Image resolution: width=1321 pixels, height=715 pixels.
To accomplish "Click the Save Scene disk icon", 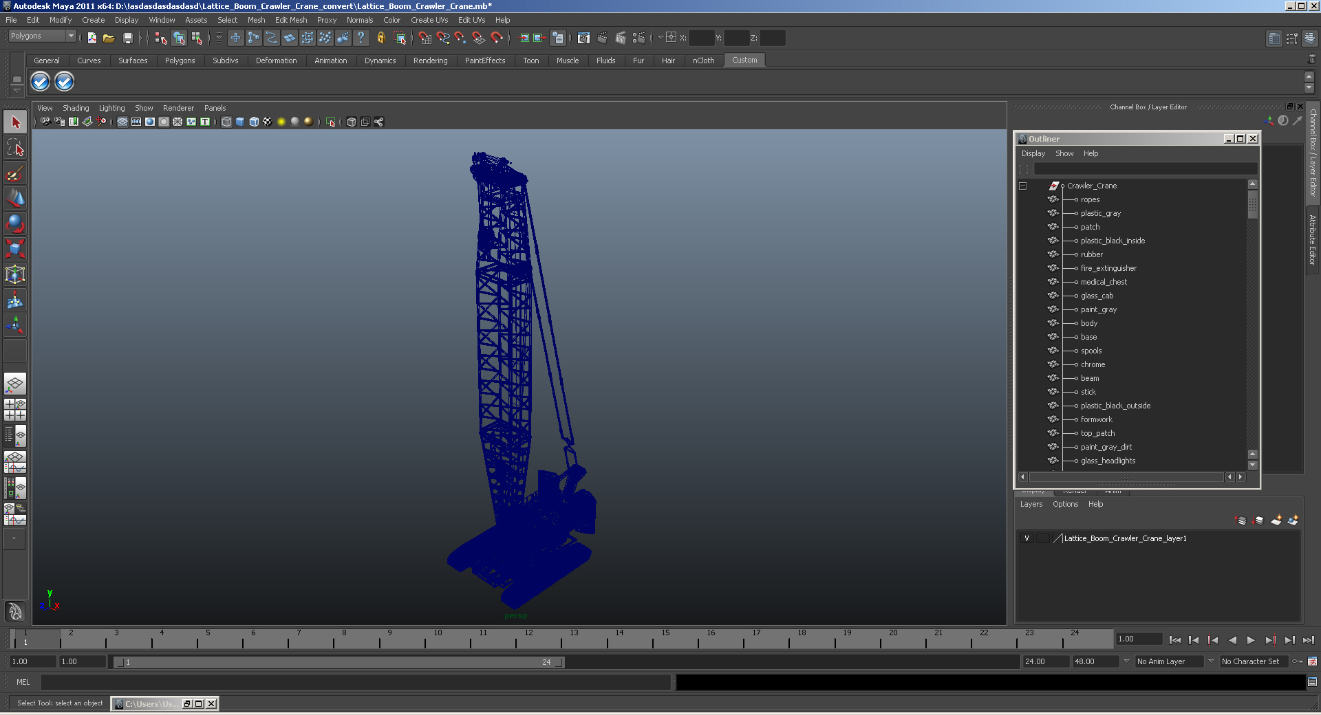I will [x=127, y=38].
